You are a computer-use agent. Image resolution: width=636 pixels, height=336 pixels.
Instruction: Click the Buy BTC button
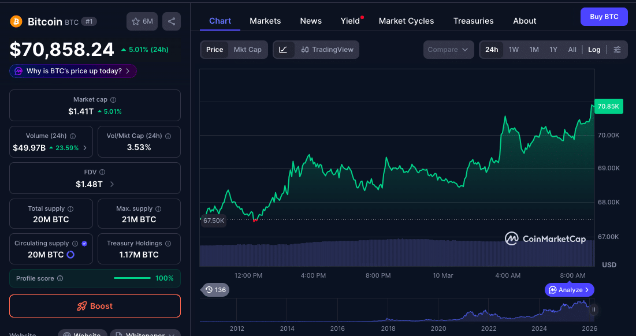tap(604, 17)
